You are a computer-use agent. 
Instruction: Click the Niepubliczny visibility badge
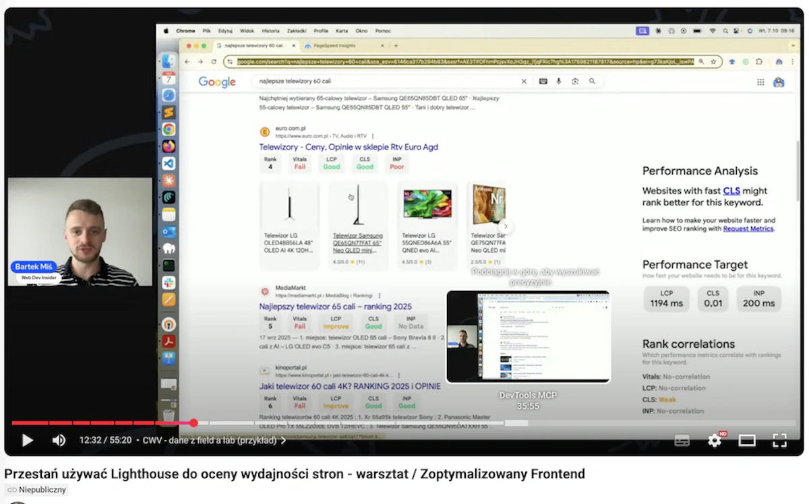pos(38,490)
